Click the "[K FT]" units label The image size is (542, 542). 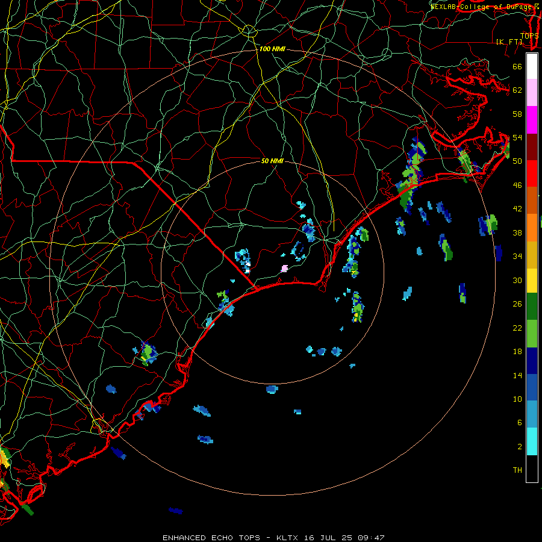coord(509,42)
